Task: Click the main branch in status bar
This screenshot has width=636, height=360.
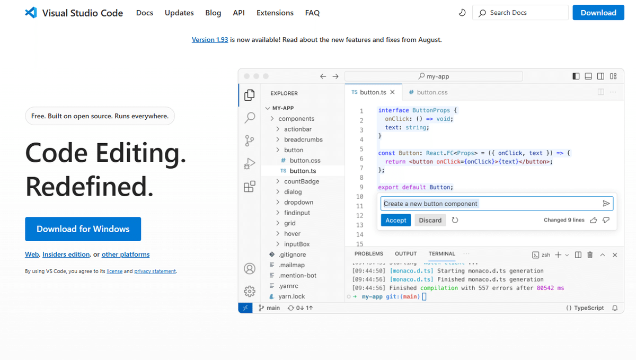Action: 269,308
